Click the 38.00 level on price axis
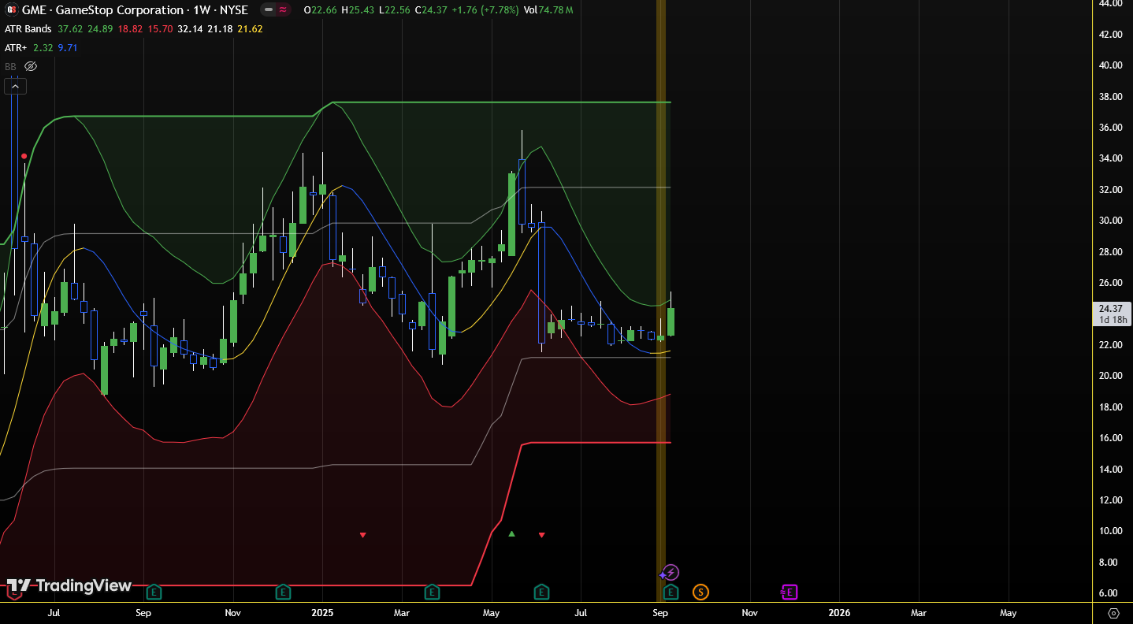This screenshot has width=1133, height=624. tap(1110, 96)
